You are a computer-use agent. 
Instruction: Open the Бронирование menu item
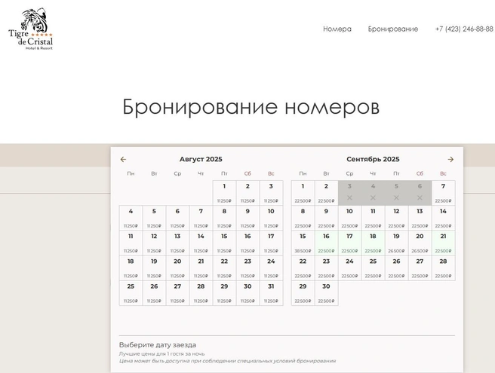click(x=392, y=29)
